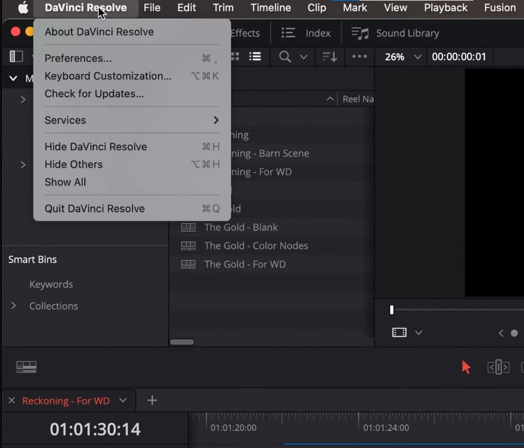This screenshot has width=524, height=448.
Task: Open the Index panel
Action: coord(306,33)
